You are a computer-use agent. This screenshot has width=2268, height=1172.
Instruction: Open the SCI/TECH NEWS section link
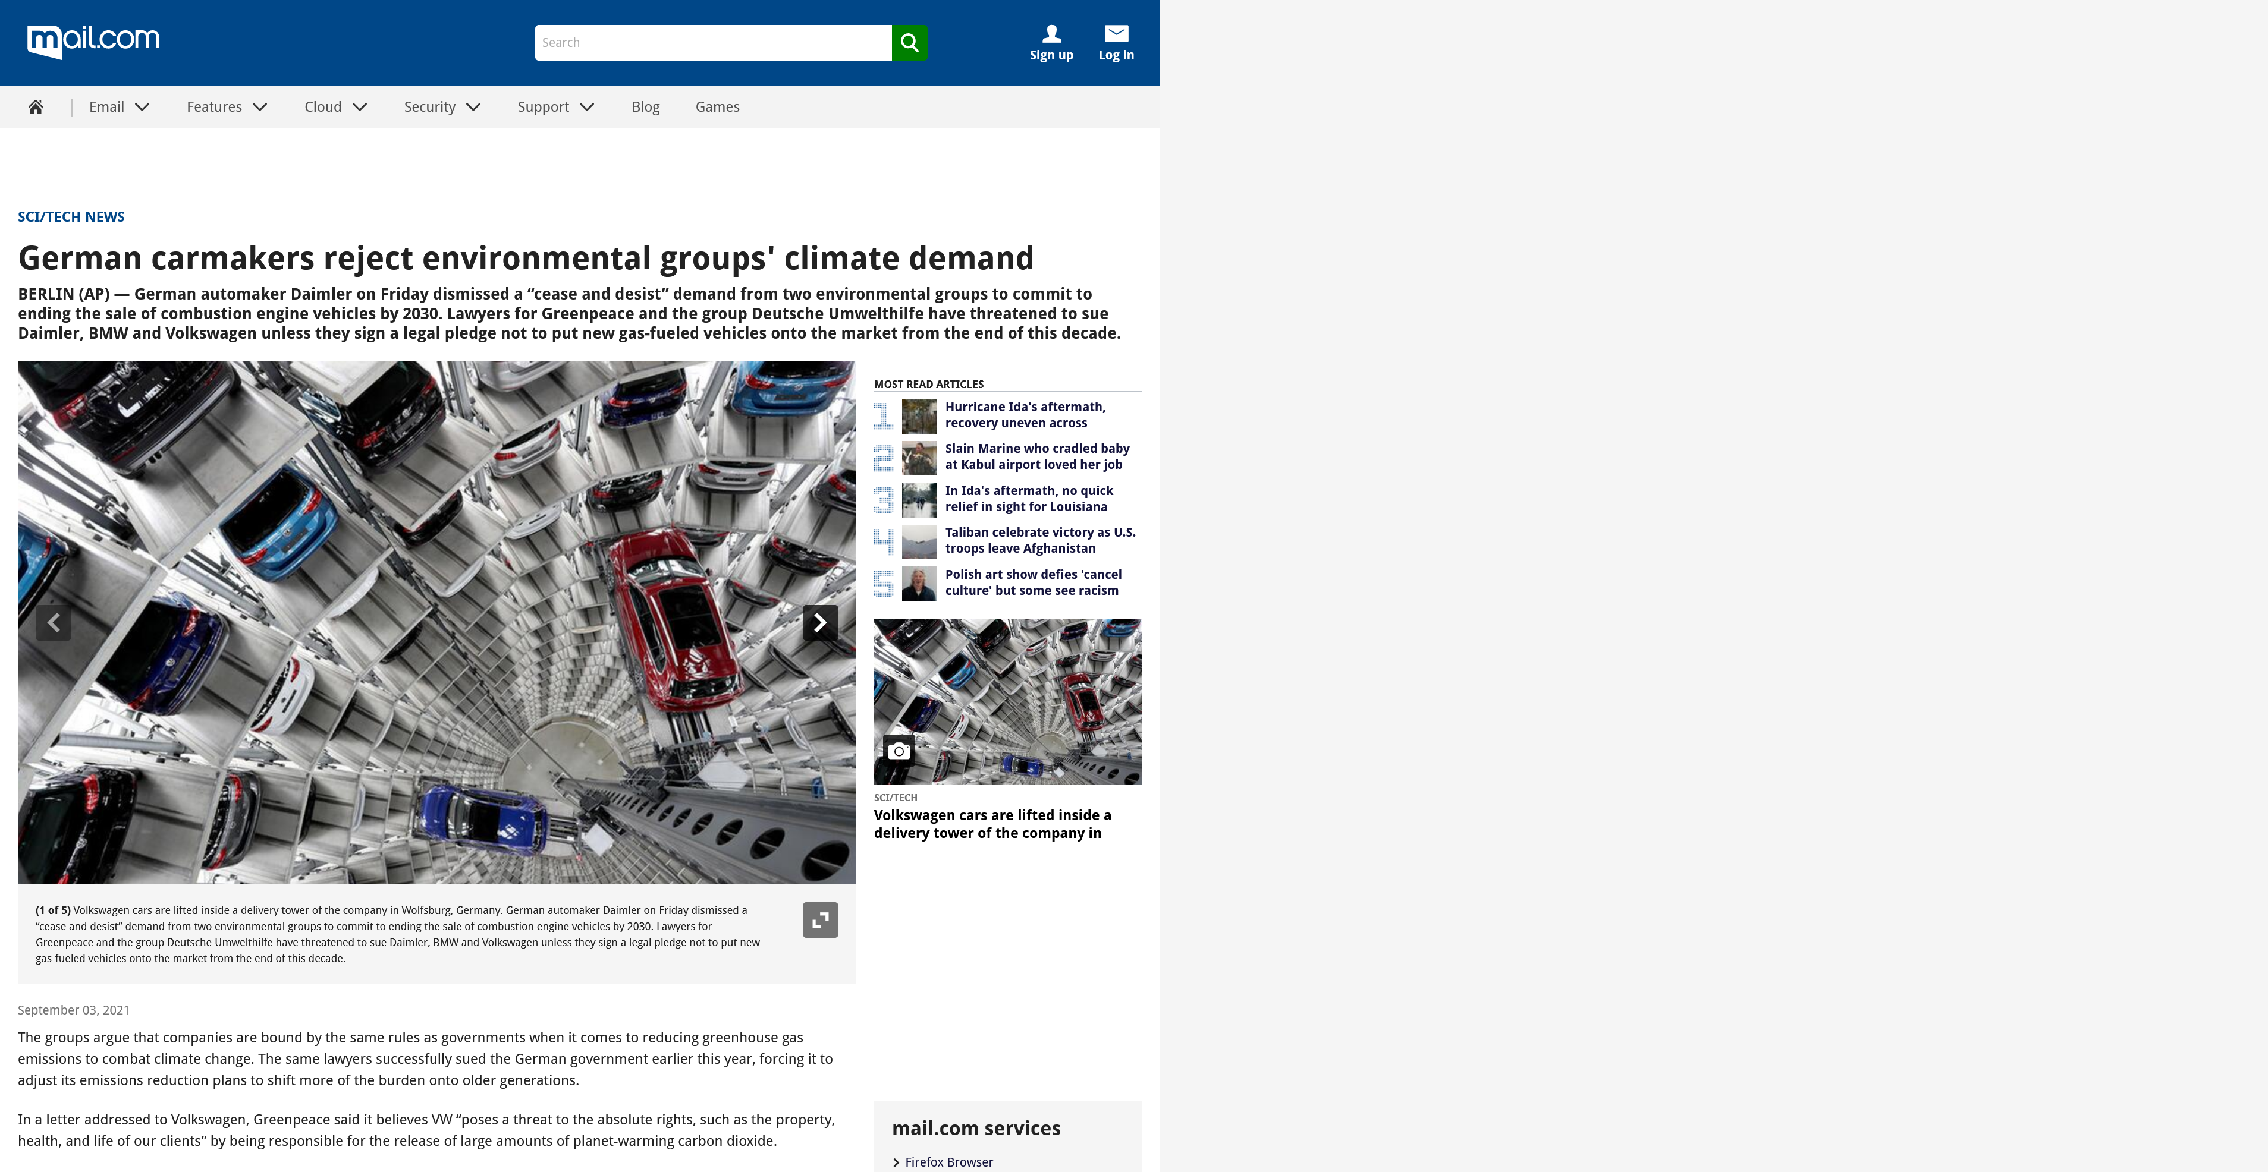(71, 216)
